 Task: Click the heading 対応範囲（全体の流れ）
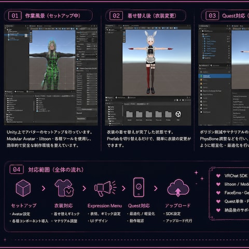(56, 170)
